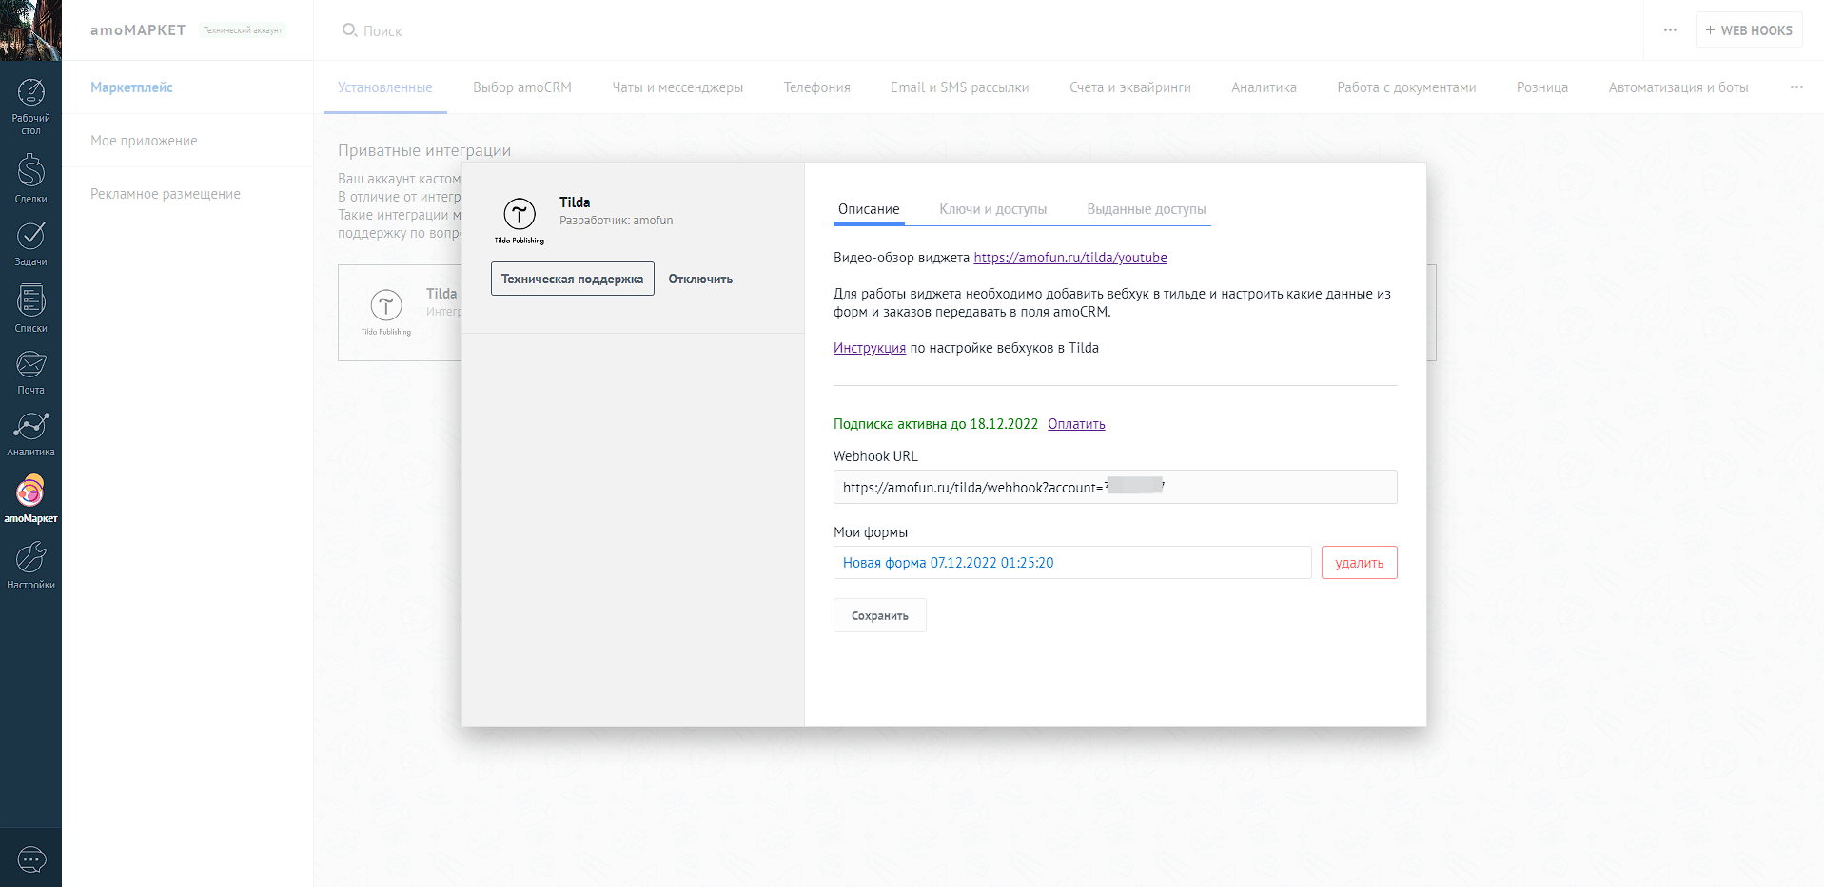Switch to the Ключи и доступы tab
Screen dimensions: 1824x887
pos(992,209)
